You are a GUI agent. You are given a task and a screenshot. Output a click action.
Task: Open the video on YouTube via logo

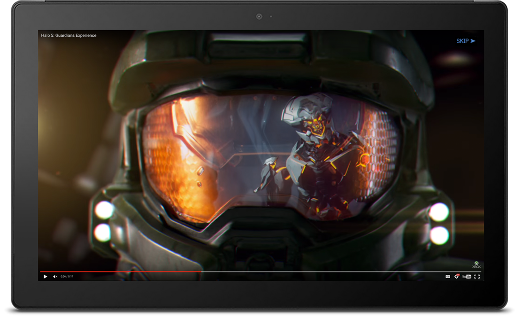point(467,277)
